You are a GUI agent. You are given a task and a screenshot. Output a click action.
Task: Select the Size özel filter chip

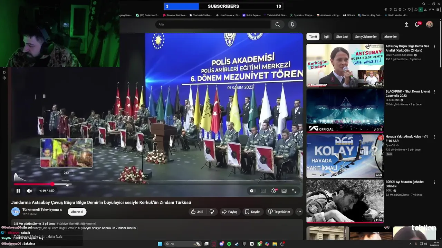coord(342,37)
